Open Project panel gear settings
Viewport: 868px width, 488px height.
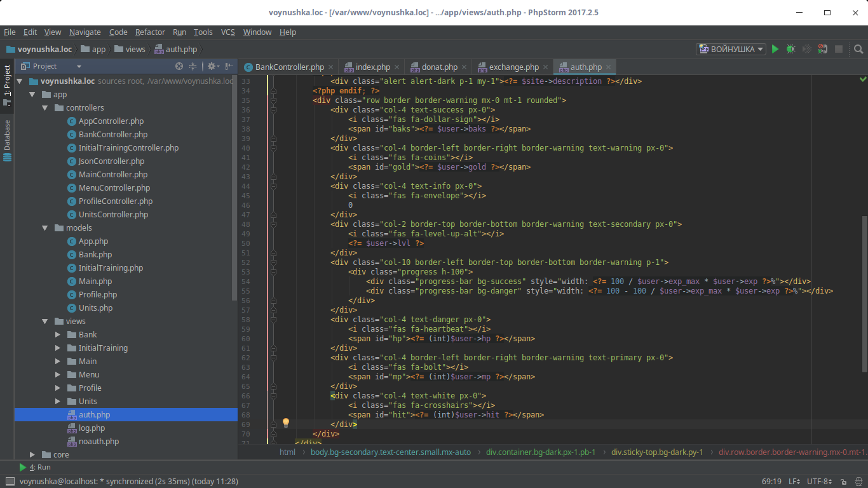point(212,66)
